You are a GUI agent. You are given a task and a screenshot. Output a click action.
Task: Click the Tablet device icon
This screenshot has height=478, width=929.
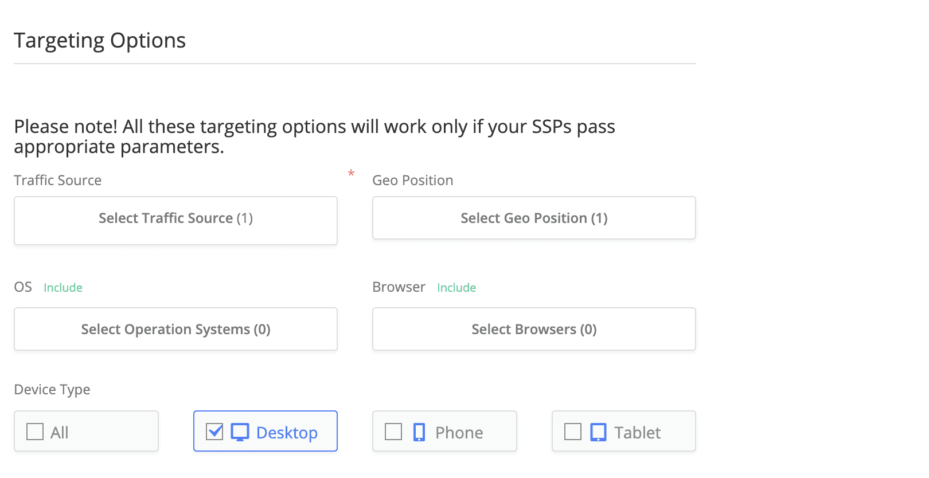pyautogui.click(x=598, y=432)
